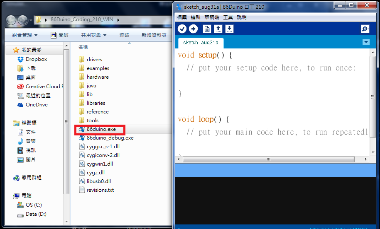Viewport: 380px width, 229px height.
Task: Sort the file list by the 名稱 column header
Action: coord(83,47)
